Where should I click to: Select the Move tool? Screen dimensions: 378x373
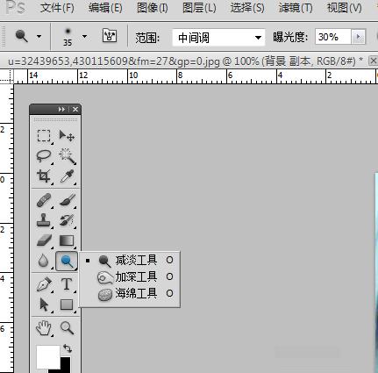67,135
